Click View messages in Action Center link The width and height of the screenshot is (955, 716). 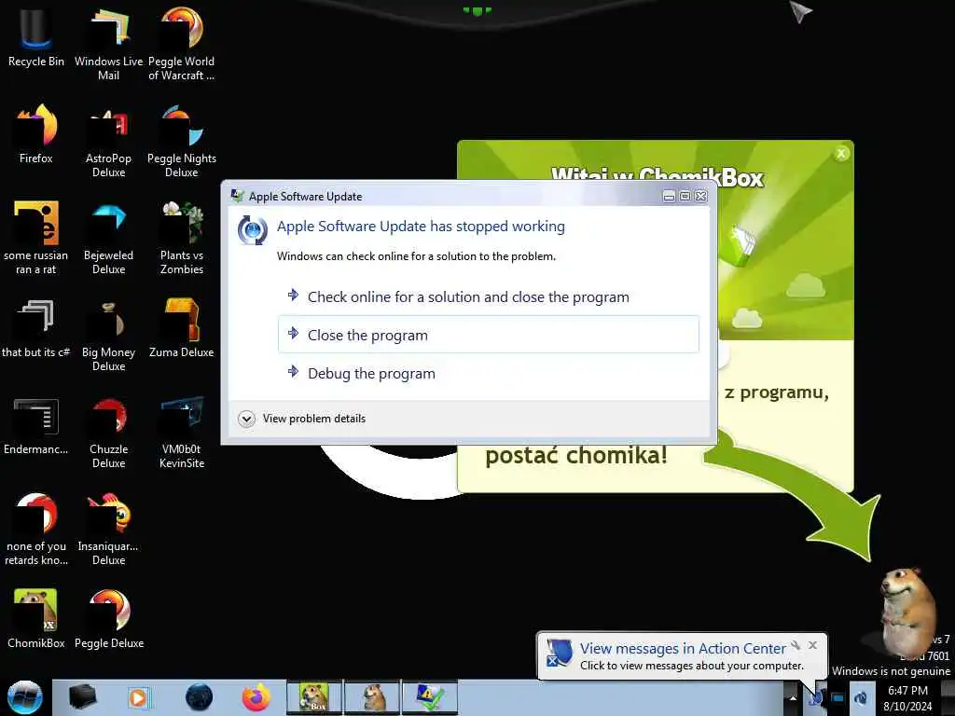683,649
